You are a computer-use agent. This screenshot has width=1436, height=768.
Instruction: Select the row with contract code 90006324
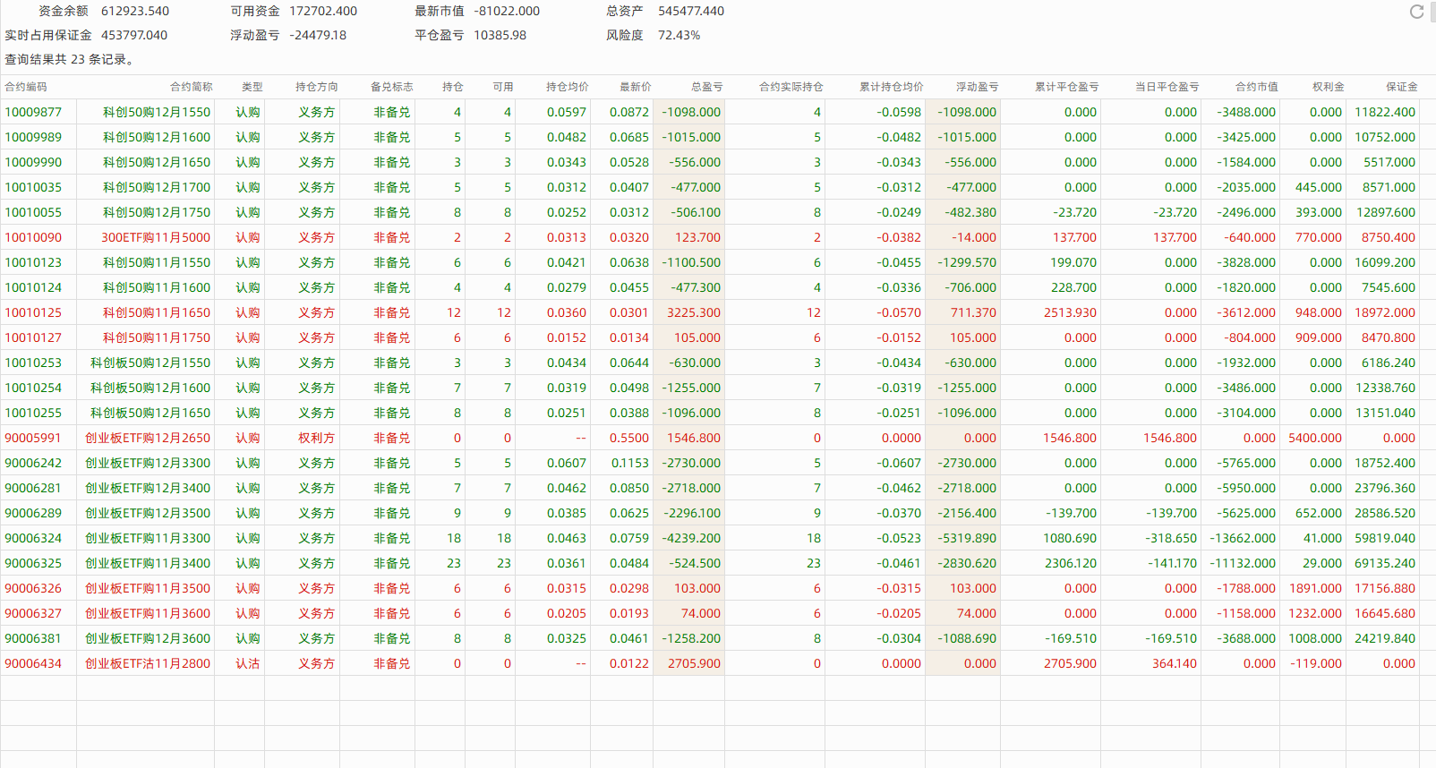(34, 538)
